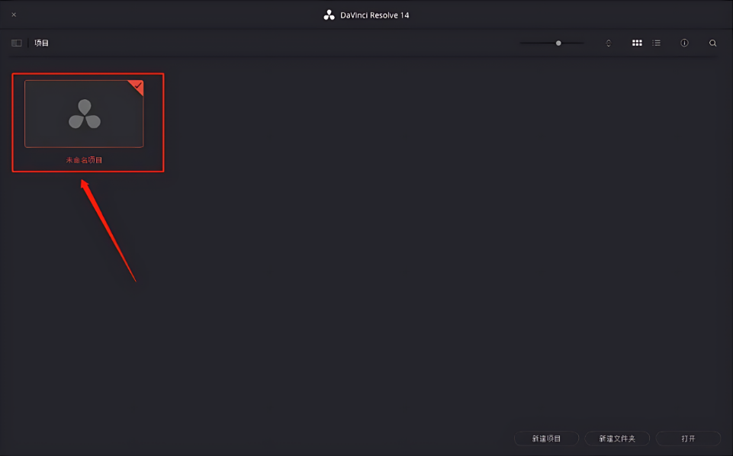Click the 项目 header label
Viewport: 733px width, 456px height.
pos(42,43)
